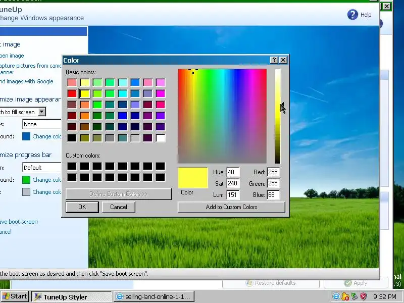Click Change color link beside gray swatch
The image size is (404, 303).
47,192
